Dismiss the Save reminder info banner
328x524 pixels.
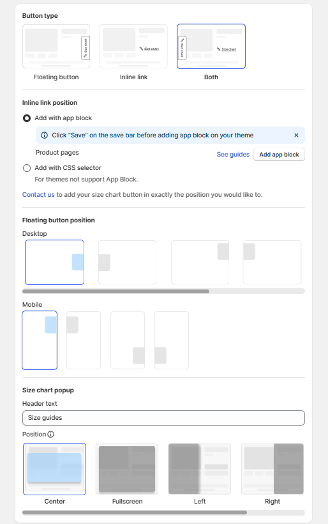[296, 135]
